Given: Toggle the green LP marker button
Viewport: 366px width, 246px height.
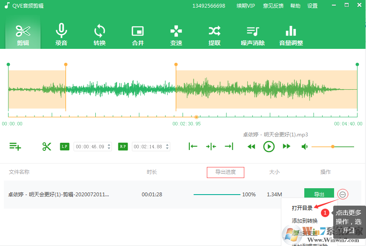Looking at the screenshot, I should coord(64,146).
